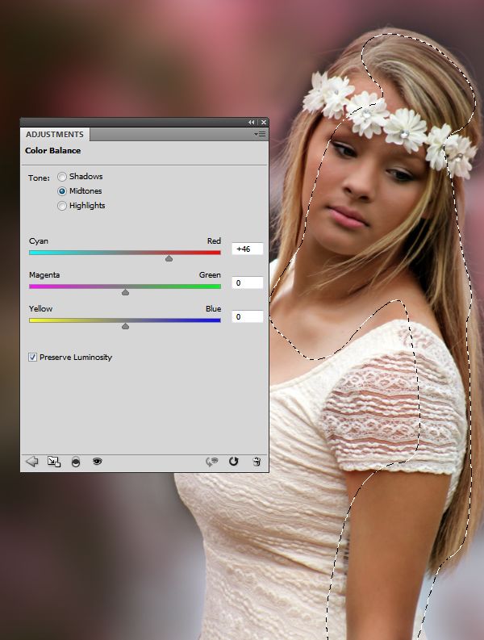
Task: Click the Magenta label
Action: (x=44, y=275)
